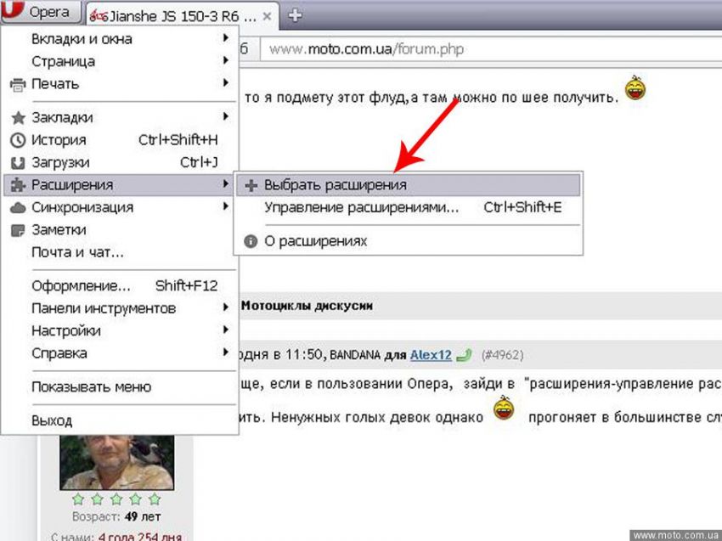Viewport: 722px width, 541px height.
Task: Click the star icon beside Закладки
Action: click(x=18, y=117)
